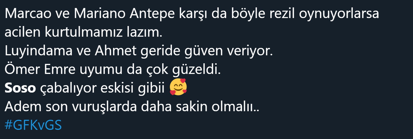Viewport: 413px width, 139px height.
Task: Open the #GFKvGS hashtag link
Action: point(33,126)
